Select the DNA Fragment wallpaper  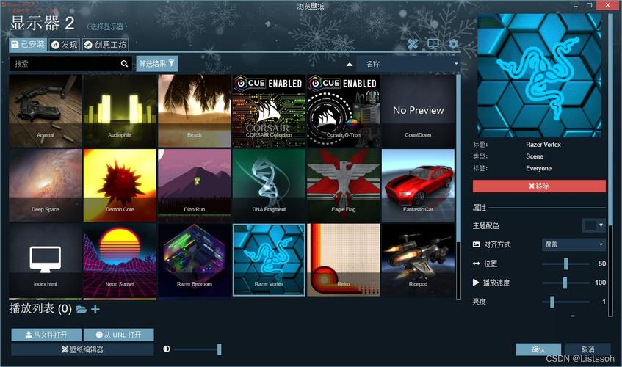tap(269, 186)
